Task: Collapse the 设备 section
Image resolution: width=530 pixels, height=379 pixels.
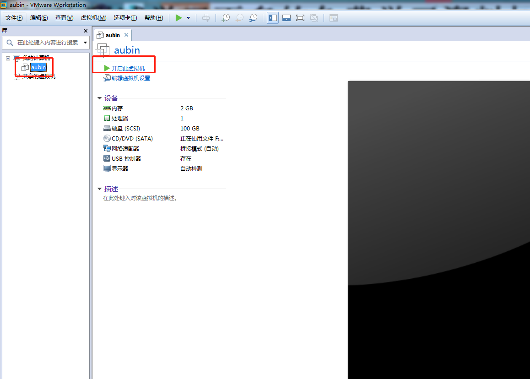Action: tap(99, 98)
